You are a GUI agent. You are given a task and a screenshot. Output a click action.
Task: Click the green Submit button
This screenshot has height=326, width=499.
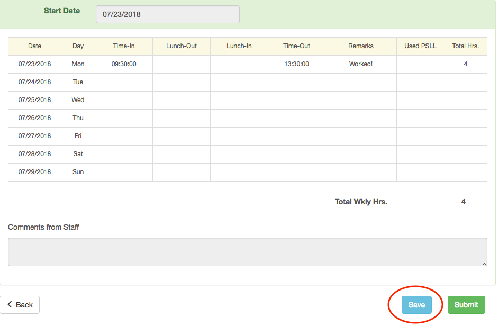coord(466,305)
